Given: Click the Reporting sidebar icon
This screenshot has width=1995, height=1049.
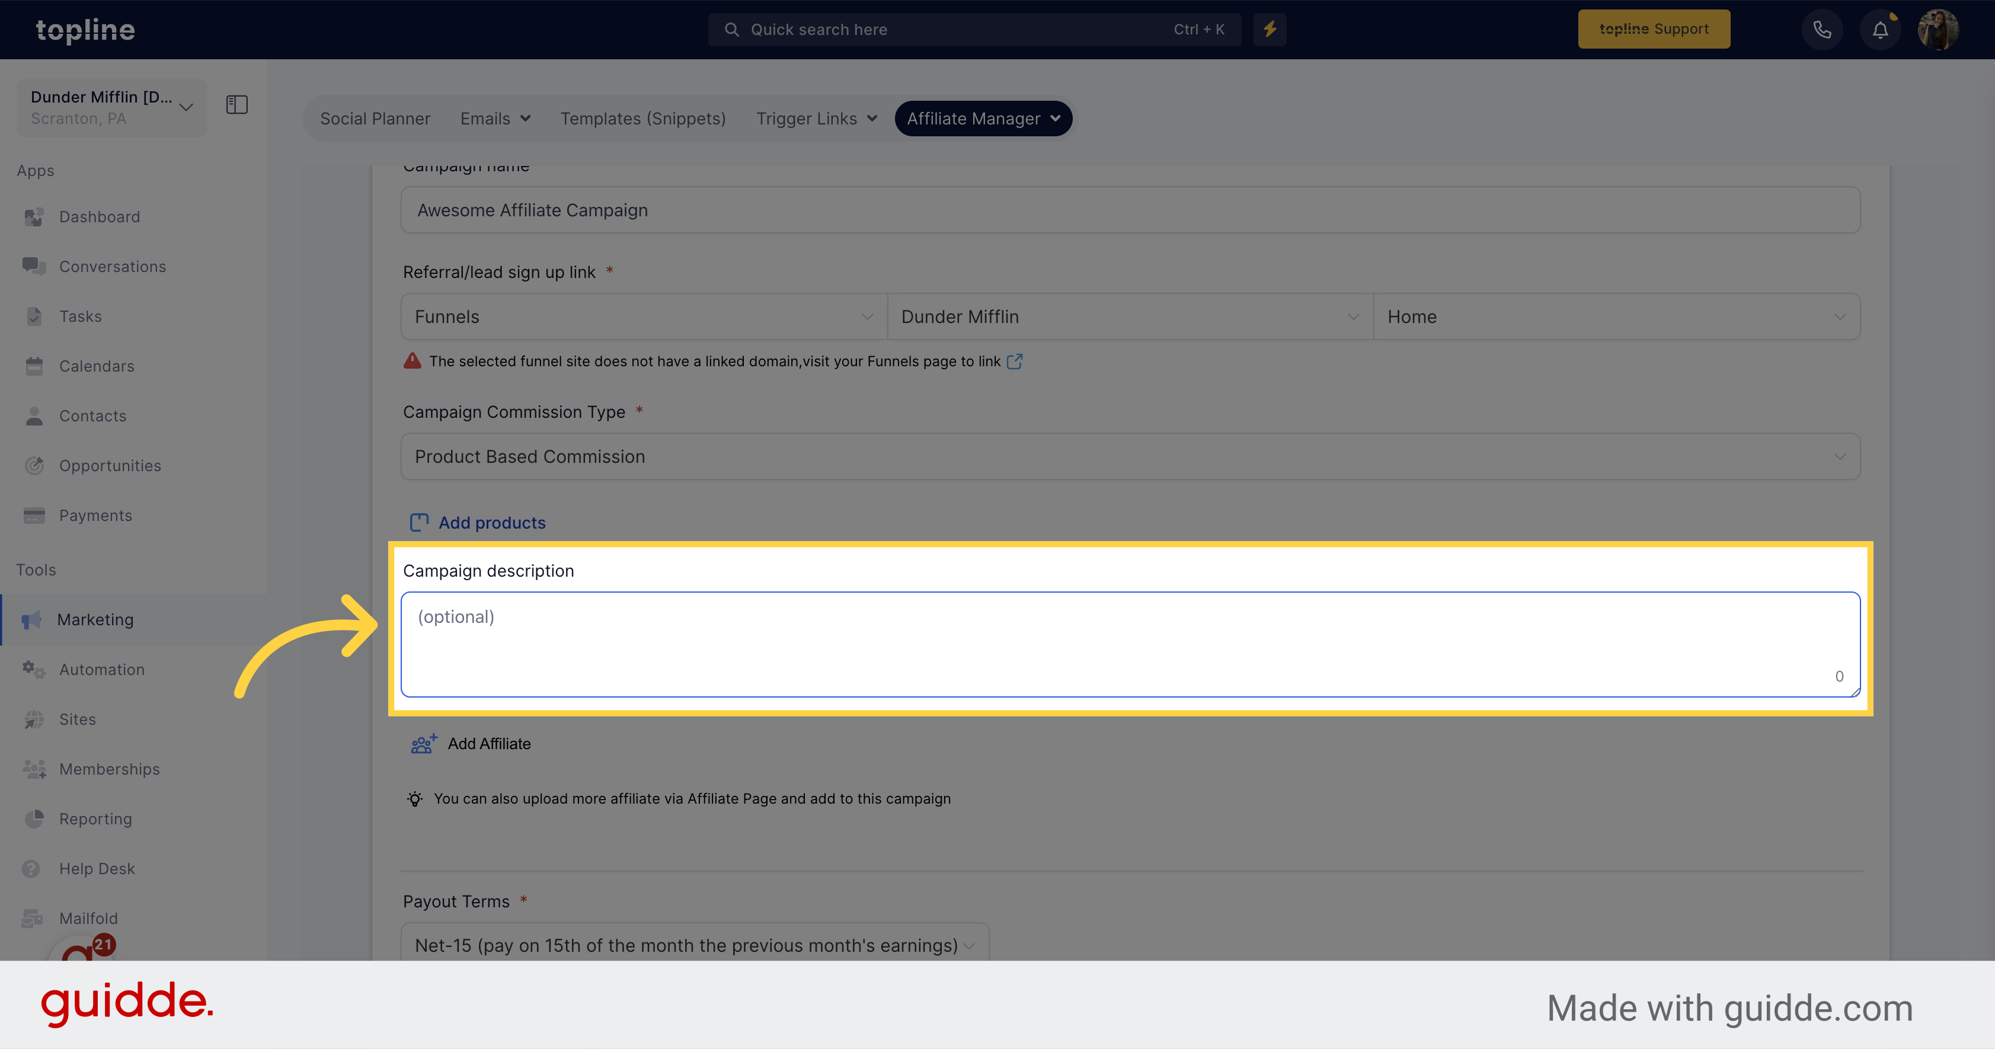Looking at the screenshot, I should click(34, 818).
